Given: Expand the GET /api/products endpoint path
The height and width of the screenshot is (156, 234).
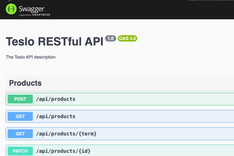Looking at the screenshot, I should 56,116.
